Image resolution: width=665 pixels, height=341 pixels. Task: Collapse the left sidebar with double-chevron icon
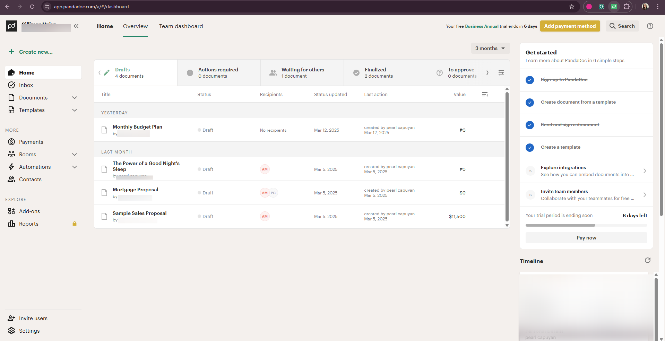76,26
